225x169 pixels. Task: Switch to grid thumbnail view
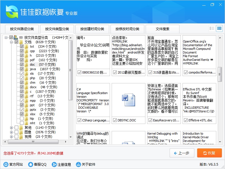(219, 28)
